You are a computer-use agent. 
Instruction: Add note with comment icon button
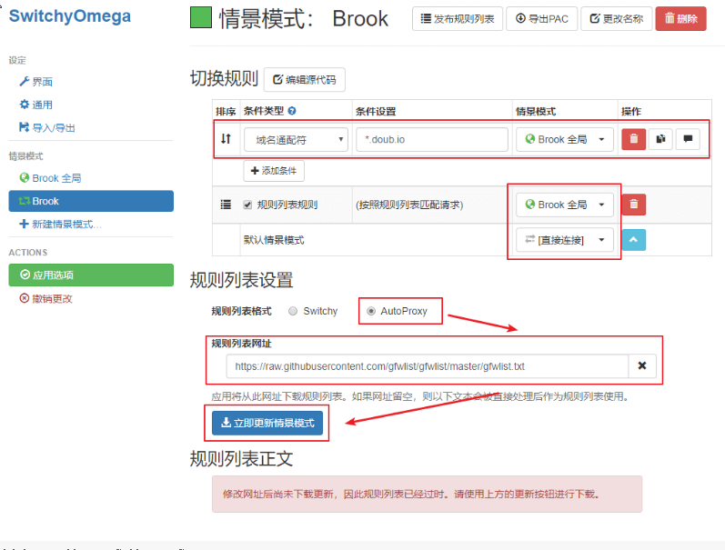(x=688, y=139)
